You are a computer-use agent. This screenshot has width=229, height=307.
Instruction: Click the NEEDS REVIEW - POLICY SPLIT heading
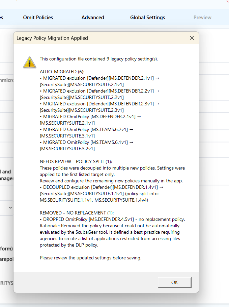pyautogui.click(x=76, y=161)
